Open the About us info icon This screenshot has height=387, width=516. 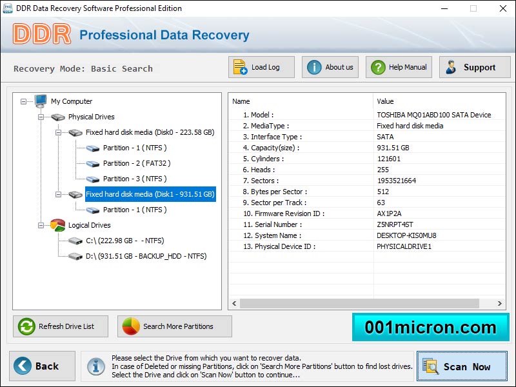[314, 66]
